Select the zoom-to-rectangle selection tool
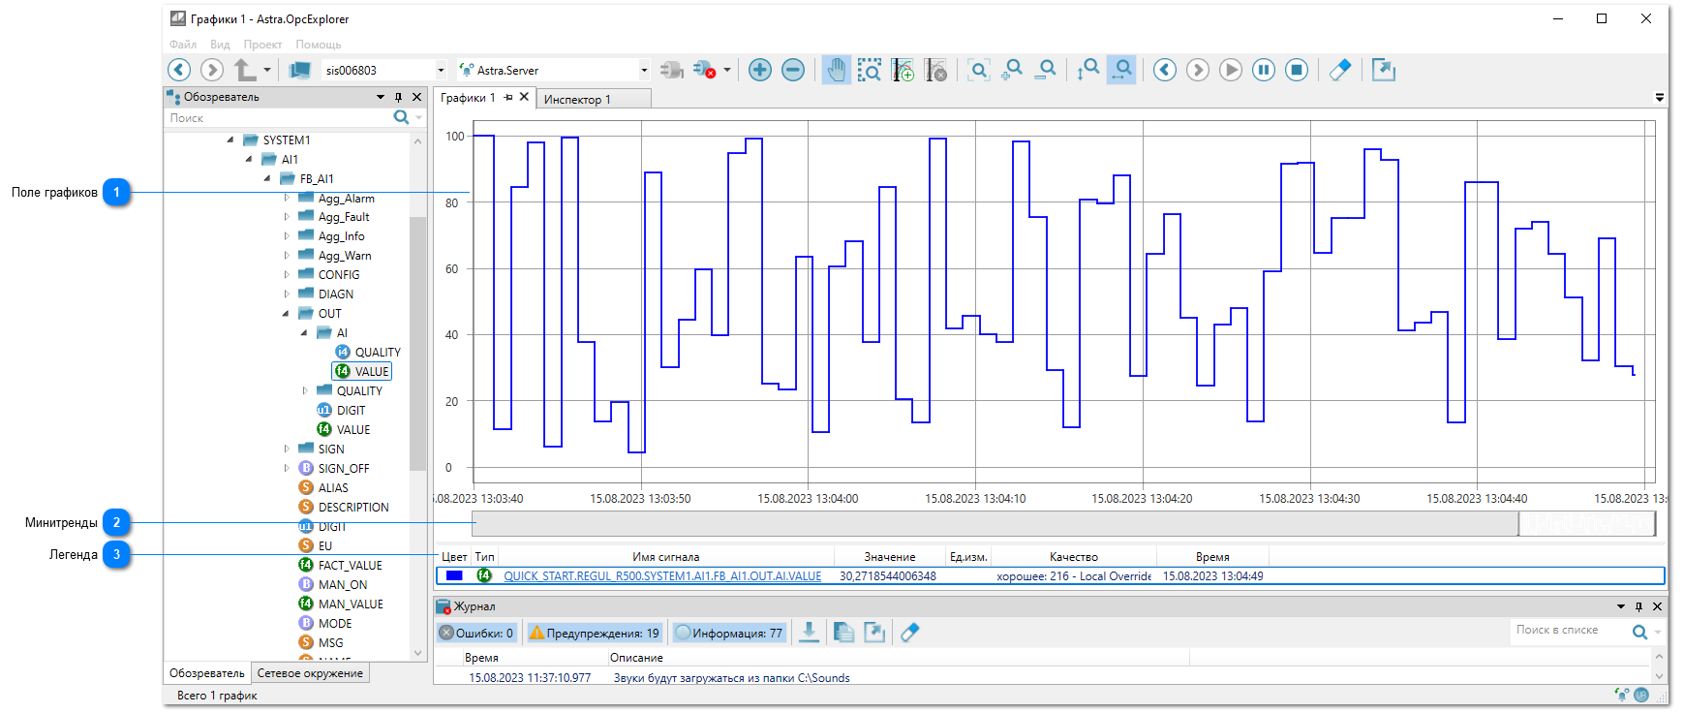This screenshot has width=1684, height=713. tap(870, 70)
